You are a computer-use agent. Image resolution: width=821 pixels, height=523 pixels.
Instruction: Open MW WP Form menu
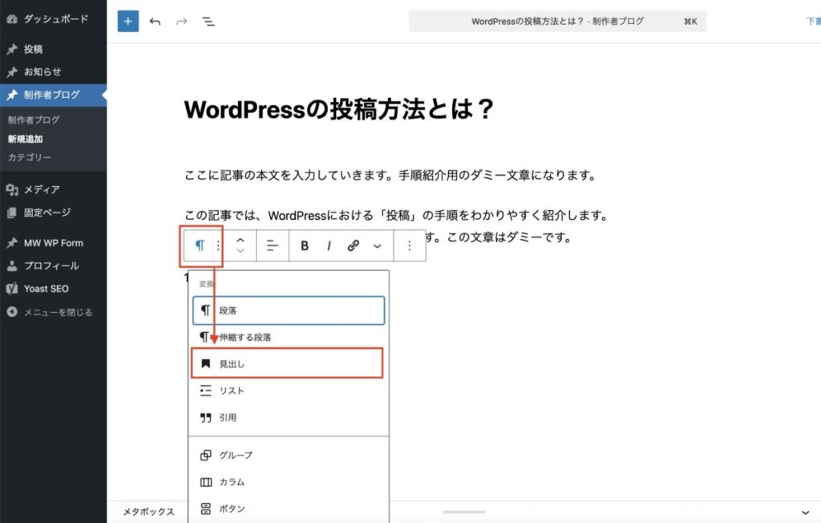[x=54, y=243]
